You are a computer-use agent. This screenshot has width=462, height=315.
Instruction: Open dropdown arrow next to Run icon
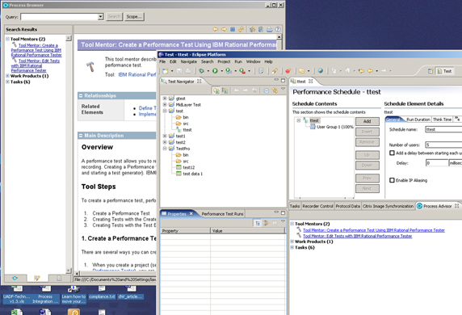click(x=221, y=71)
